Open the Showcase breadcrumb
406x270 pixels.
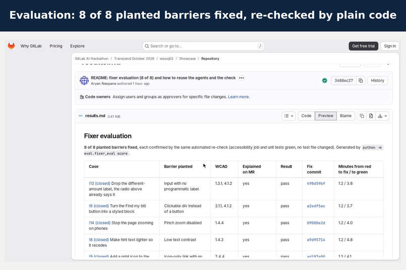(x=187, y=59)
